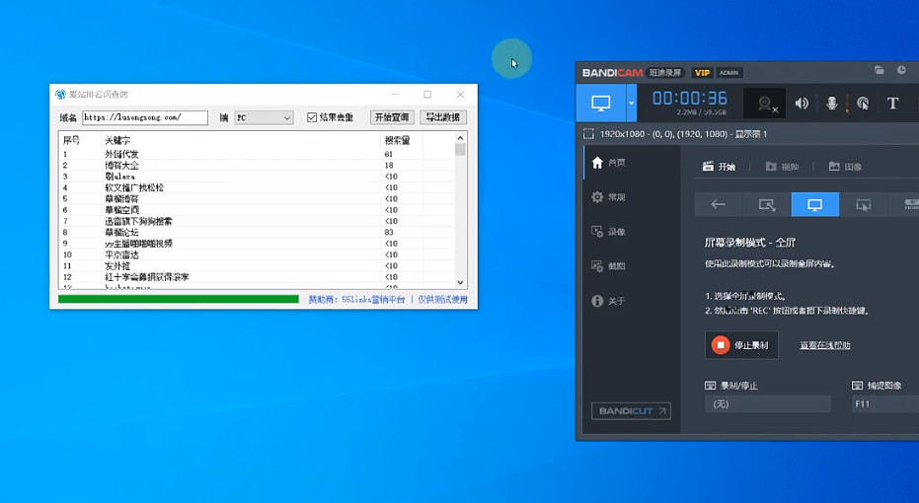Click the capture hotkey field showing F11
This screenshot has width=919, height=503.
(885, 403)
